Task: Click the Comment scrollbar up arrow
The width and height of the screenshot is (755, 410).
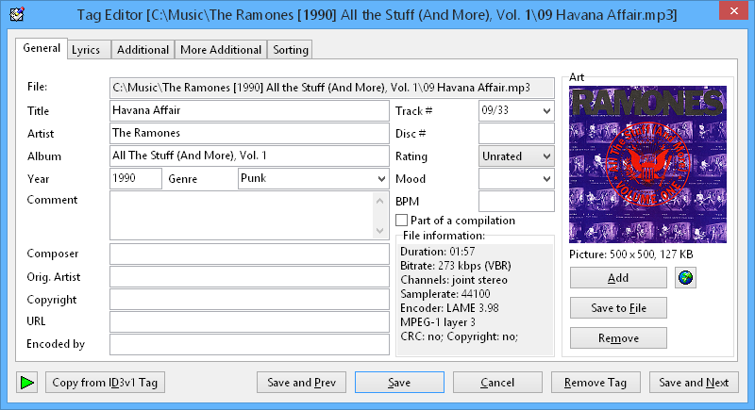Action: (380, 201)
